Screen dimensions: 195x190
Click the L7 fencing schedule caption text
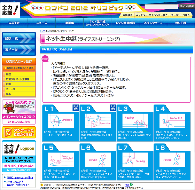(134, 174)
